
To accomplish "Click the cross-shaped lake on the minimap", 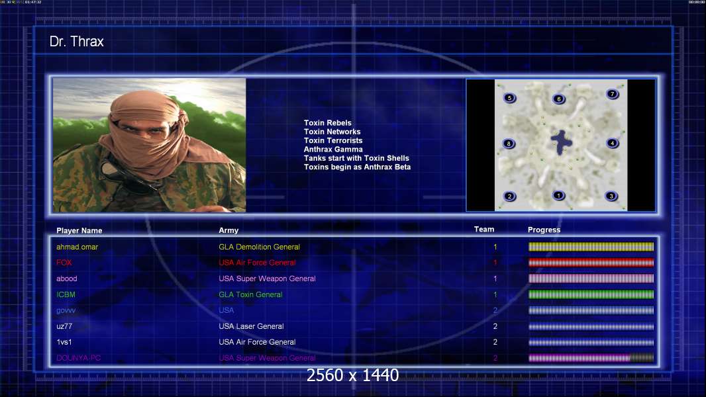I will pyautogui.click(x=561, y=142).
